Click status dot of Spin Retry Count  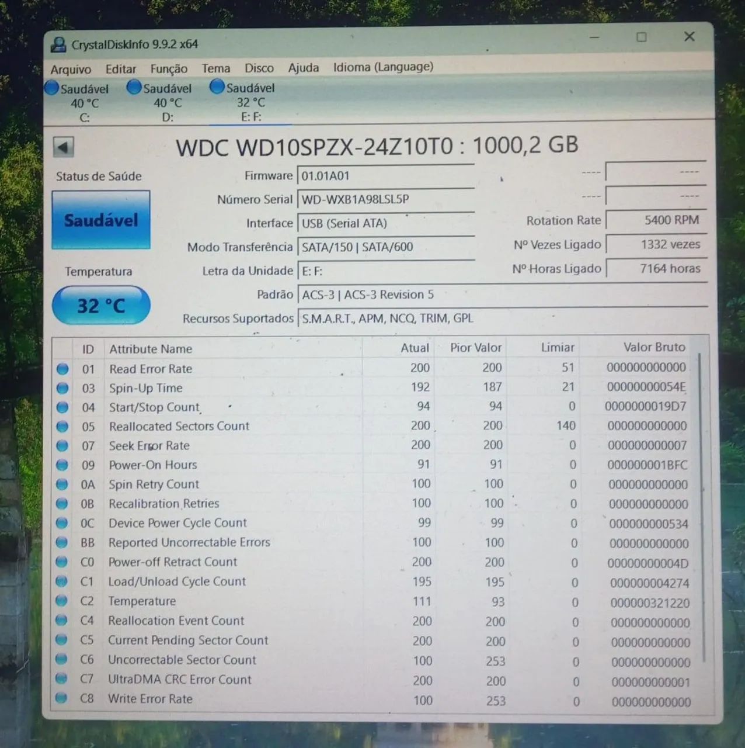coord(62,484)
